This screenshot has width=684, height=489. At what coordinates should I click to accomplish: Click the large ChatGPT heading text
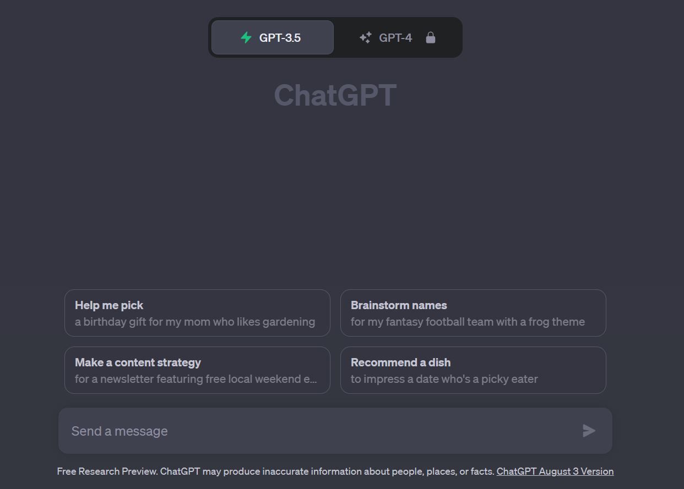tap(335, 95)
